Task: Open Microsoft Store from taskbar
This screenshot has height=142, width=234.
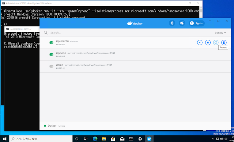Action: tap(113, 139)
